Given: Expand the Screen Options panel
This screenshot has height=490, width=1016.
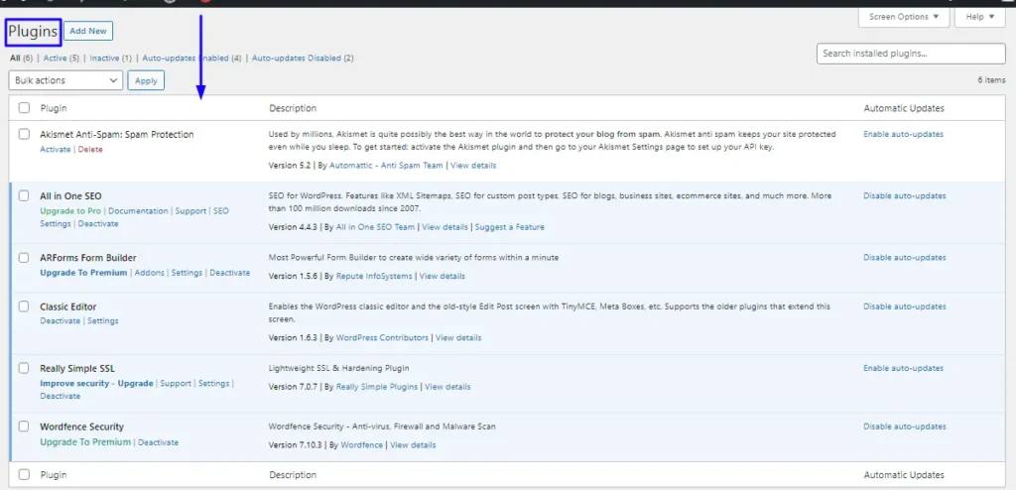Looking at the screenshot, I should [904, 17].
